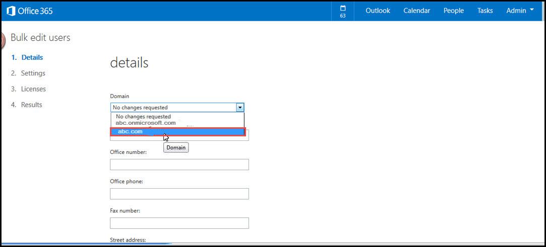Viewport: 546px width, 247px height.
Task: Open the calendar notification icon showing 63
Action: 343,11
